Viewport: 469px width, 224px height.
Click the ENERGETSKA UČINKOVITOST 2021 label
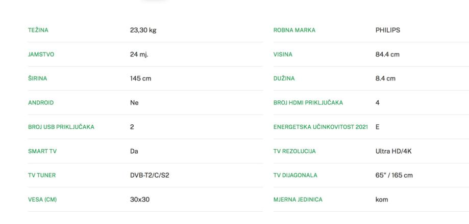[320, 127]
